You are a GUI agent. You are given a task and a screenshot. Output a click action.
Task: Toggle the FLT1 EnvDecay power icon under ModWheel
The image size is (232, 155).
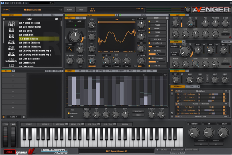click(178, 94)
